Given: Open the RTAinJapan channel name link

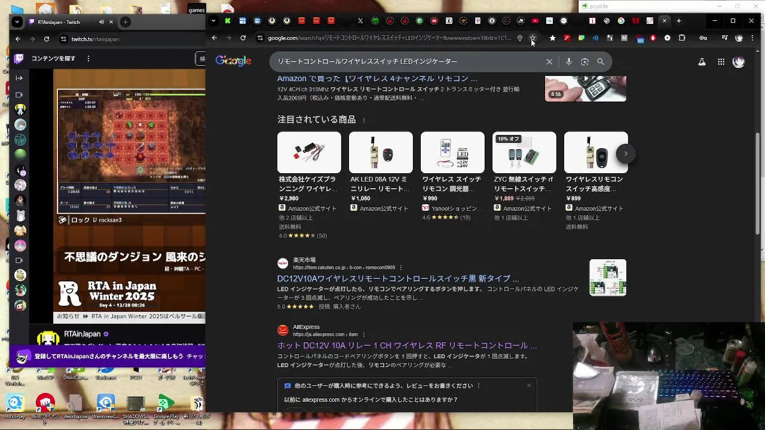Looking at the screenshot, I should (x=82, y=334).
